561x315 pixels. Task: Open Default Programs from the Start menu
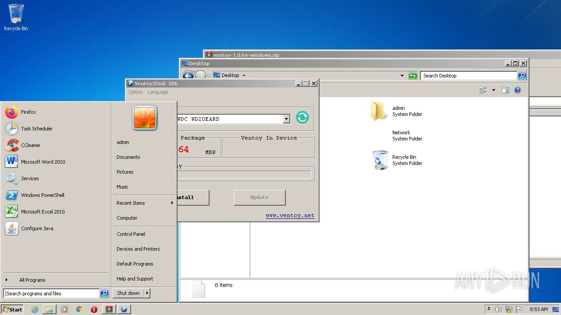[x=145, y=264]
